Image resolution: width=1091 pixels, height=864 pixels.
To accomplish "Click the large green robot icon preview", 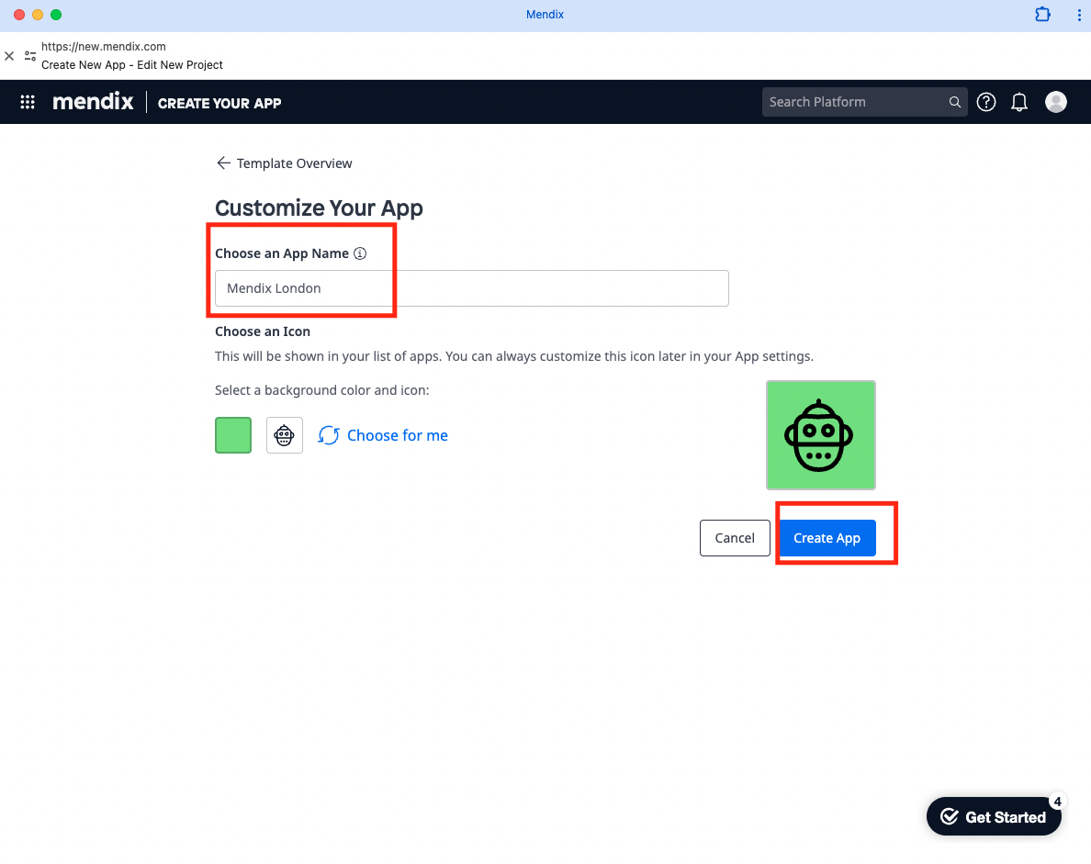I will coord(821,435).
